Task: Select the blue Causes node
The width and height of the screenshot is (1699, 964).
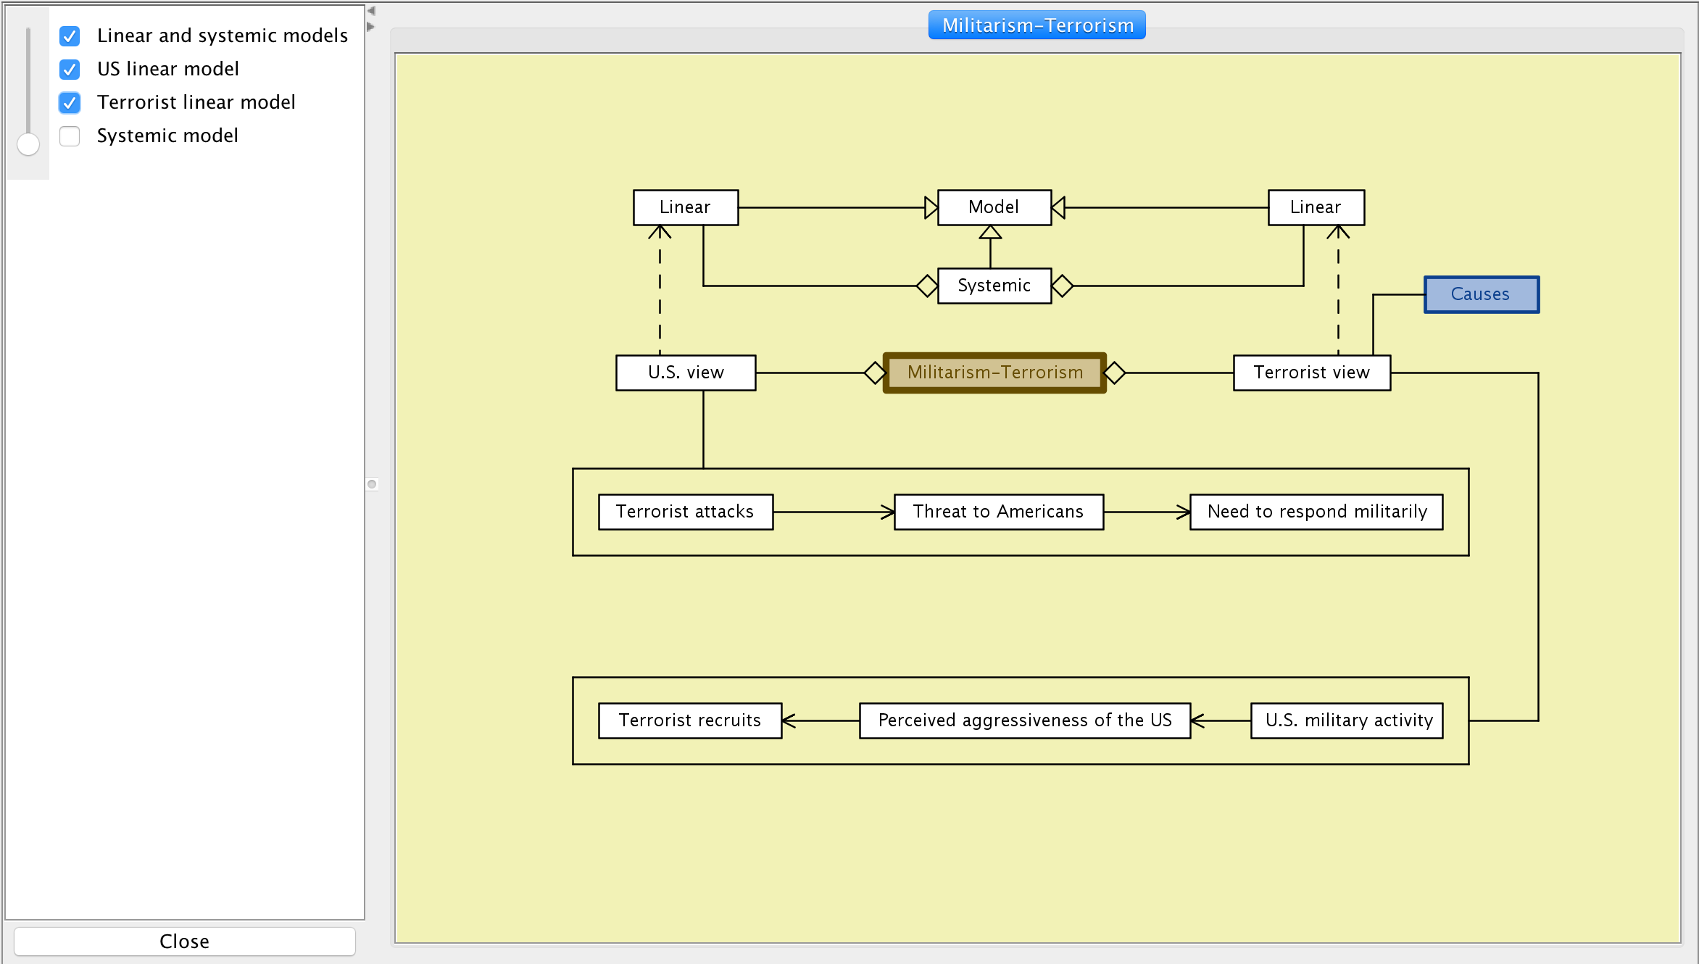Action: 1481,294
